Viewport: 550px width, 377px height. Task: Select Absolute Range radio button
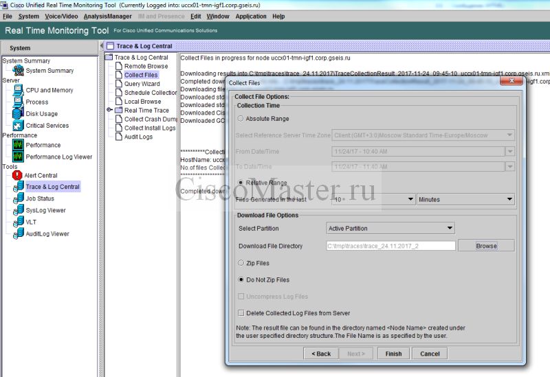coord(241,118)
